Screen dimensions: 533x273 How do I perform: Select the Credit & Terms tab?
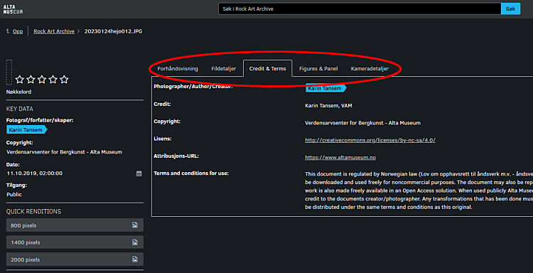[267, 69]
